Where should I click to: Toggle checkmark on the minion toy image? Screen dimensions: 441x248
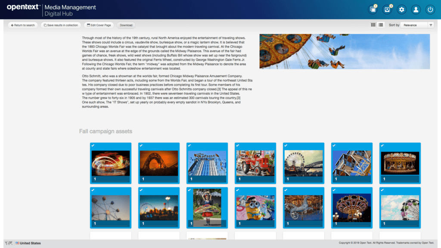coord(238,190)
